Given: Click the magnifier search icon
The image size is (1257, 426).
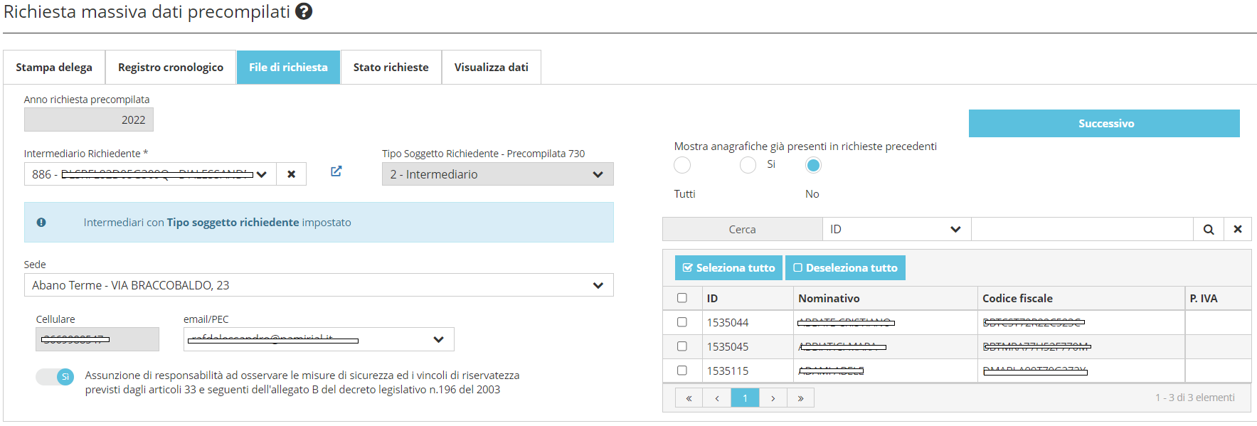Looking at the screenshot, I should click(x=1208, y=230).
